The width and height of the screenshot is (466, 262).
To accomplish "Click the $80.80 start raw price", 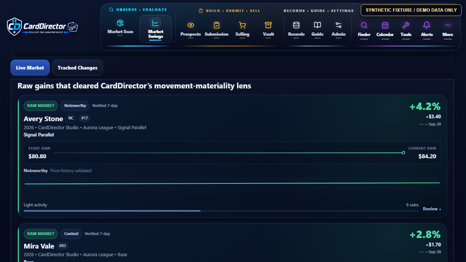I will [x=37, y=156].
